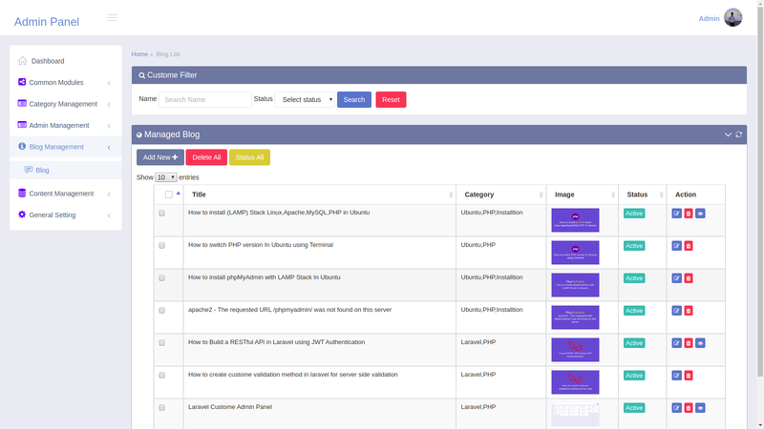Screen dimensions: 764x429
Task: Click the Reset filter button
Action: 391,100
